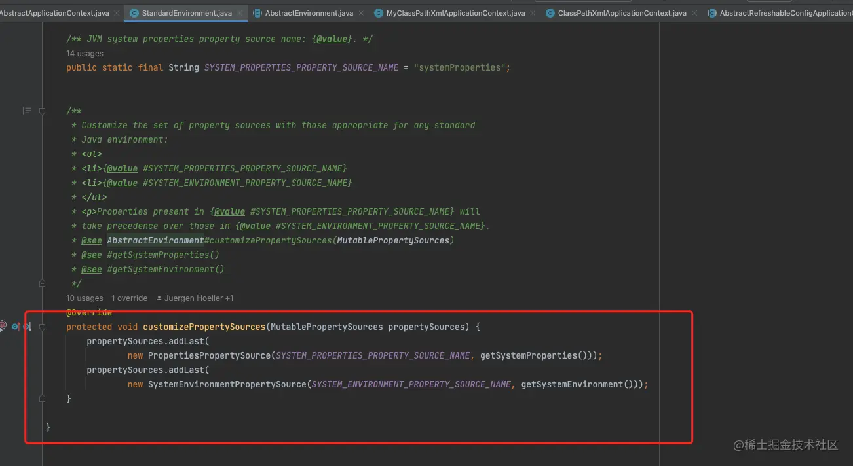Screen dimensions: 853x466
Task: Toggle rendered view of the Javadoc comment
Action: (x=27, y=111)
